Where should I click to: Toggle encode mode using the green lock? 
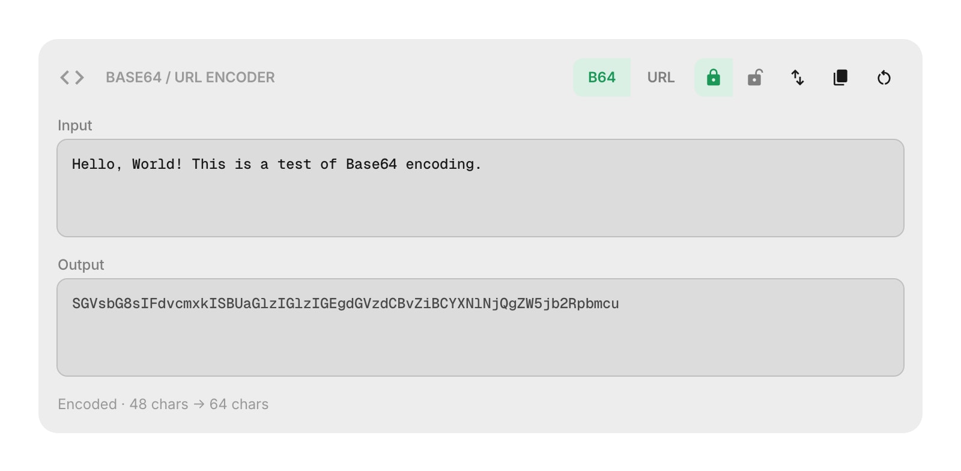pyautogui.click(x=714, y=77)
